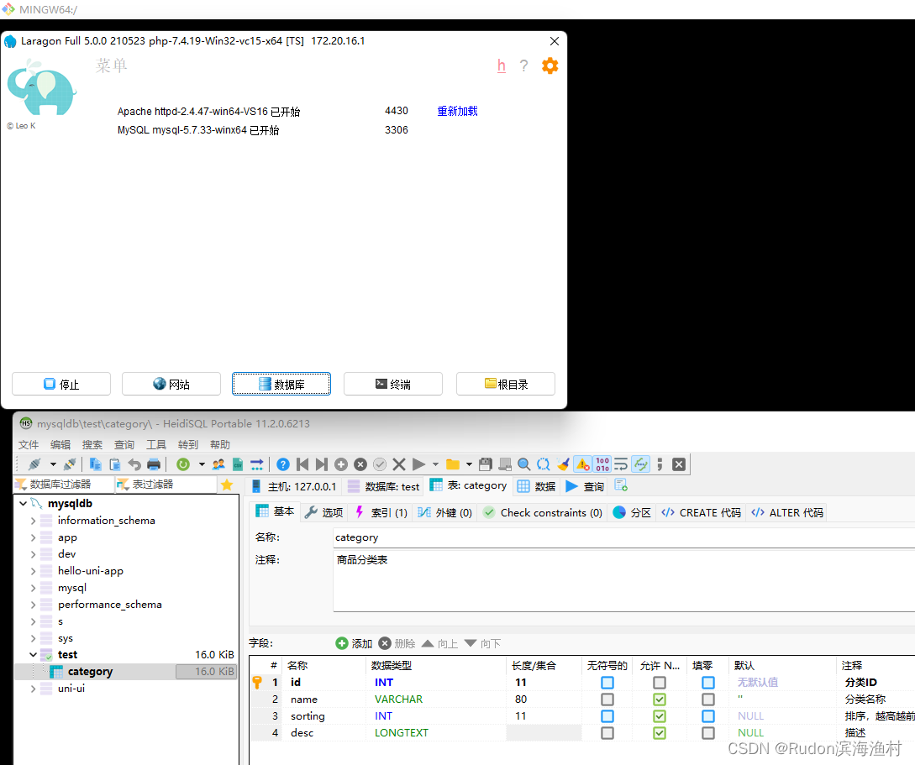
Task: Open the 转到 menu in HeidiSQL
Action: click(x=188, y=445)
